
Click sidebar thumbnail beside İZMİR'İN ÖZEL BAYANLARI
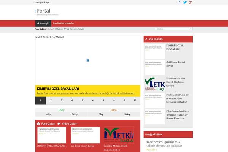pos(155,51)
